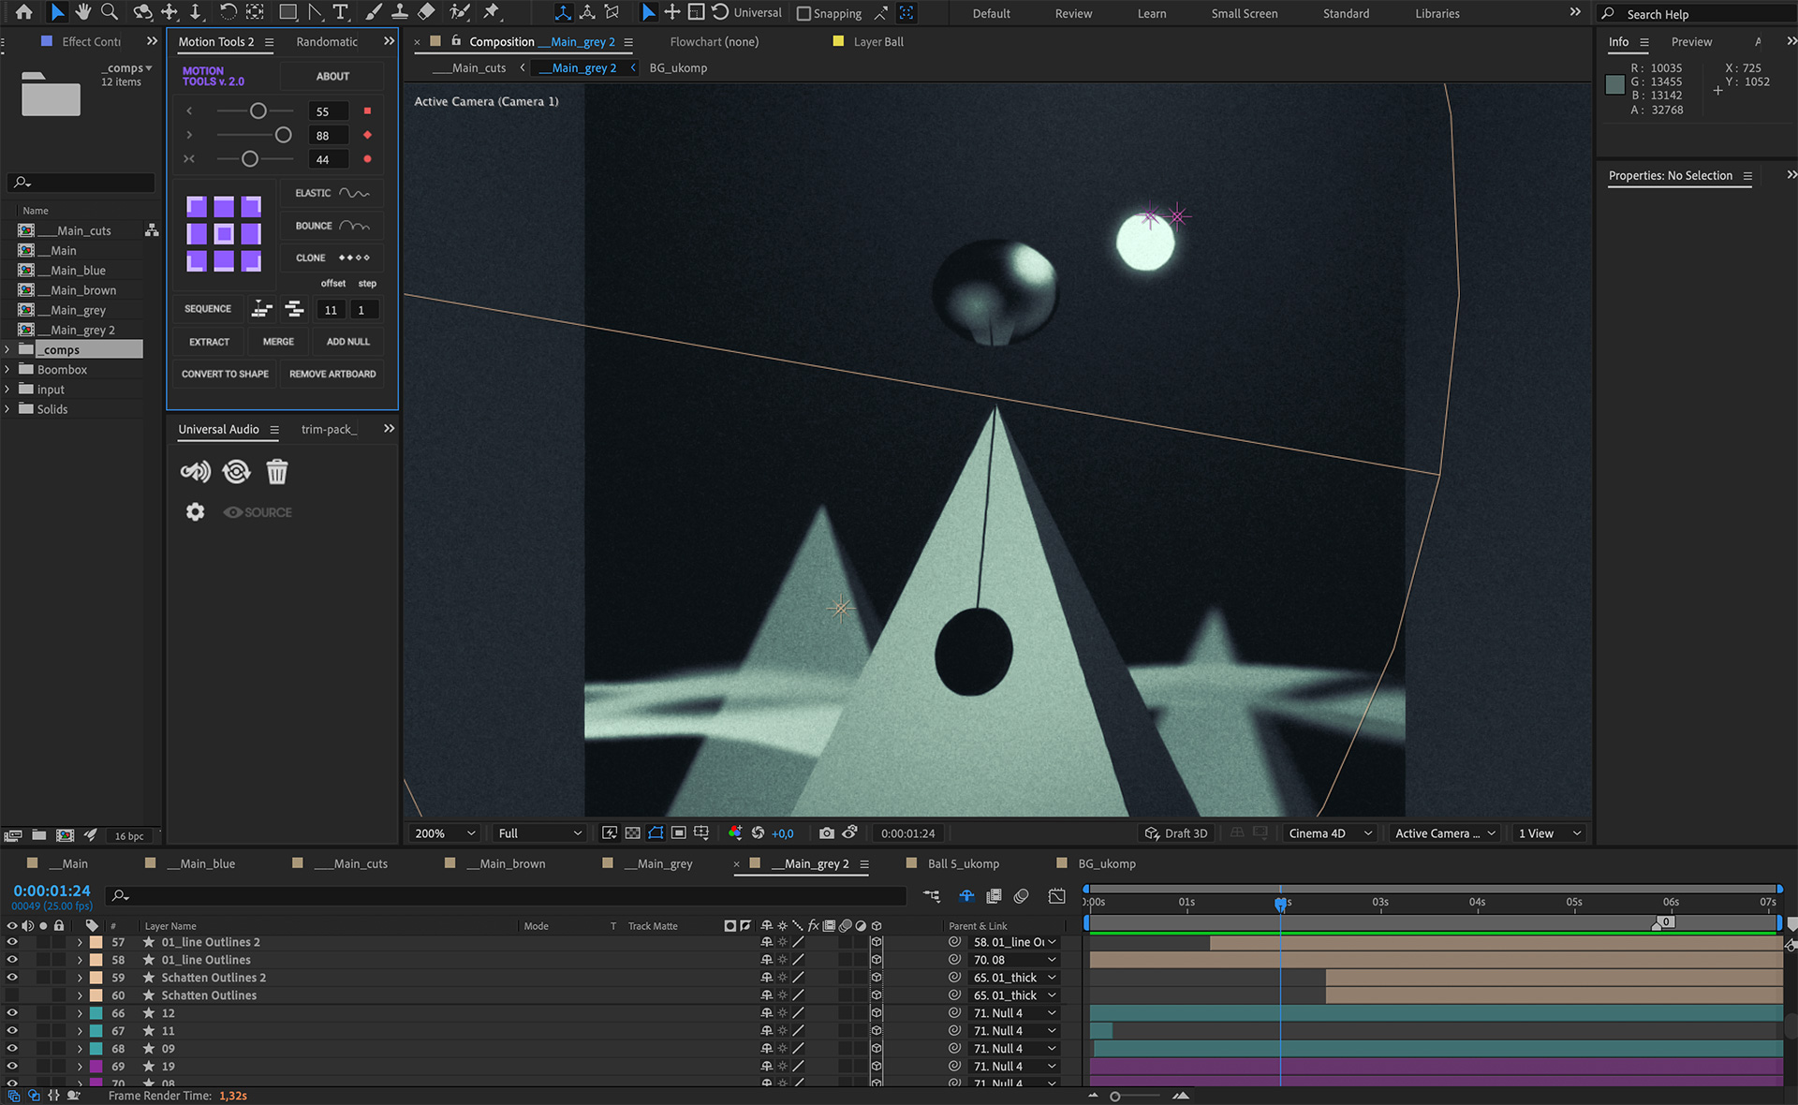Screen dimensions: 1798x1105
Task: Expand the Boombox folder
Action: 7,369
